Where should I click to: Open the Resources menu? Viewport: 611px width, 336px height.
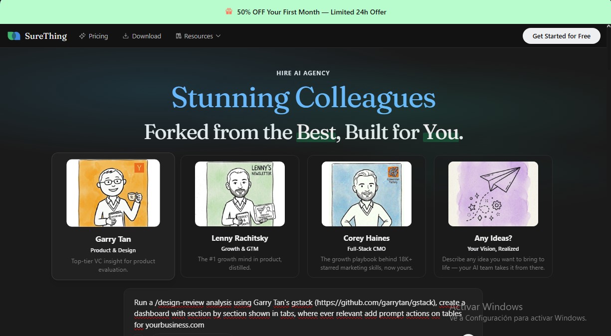[199, 36]
